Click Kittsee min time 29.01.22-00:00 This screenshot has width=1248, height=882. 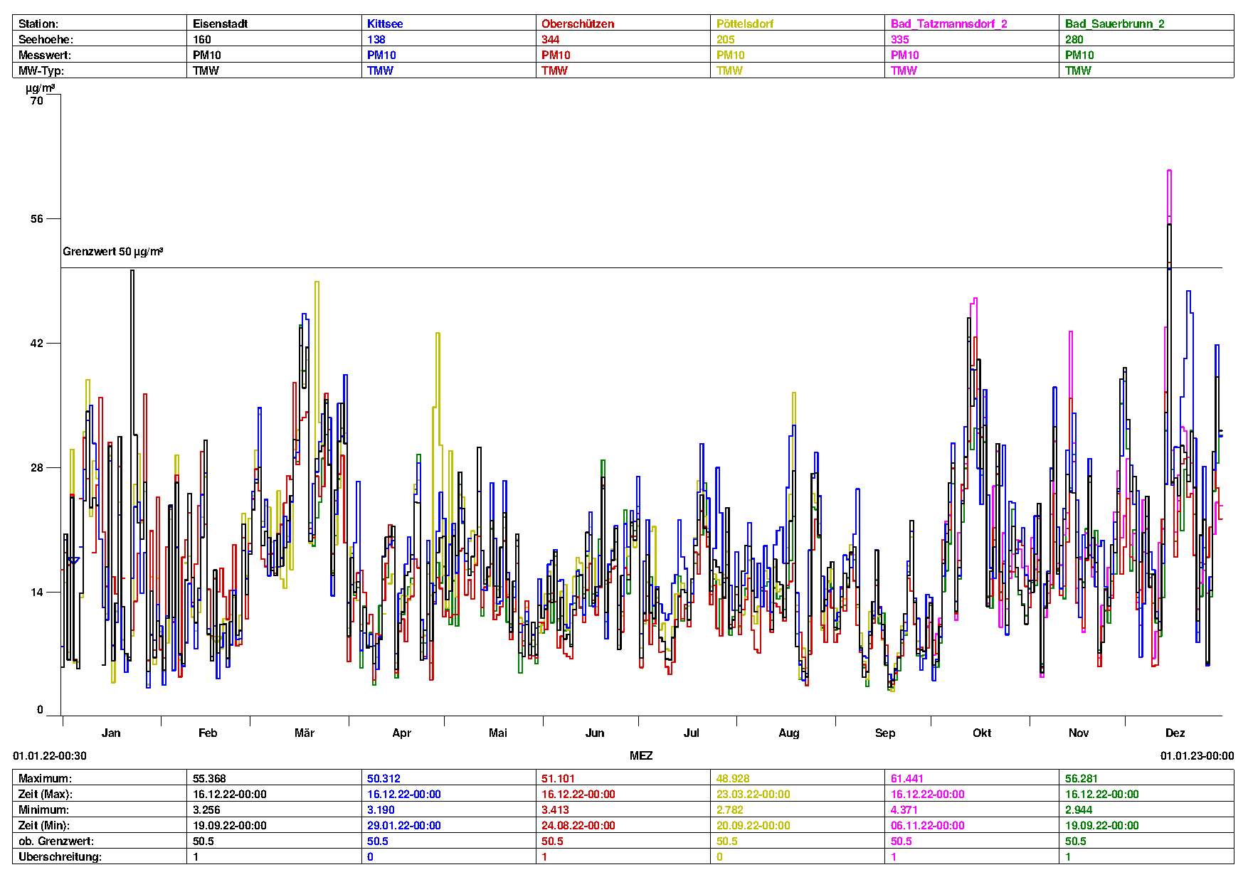(404, 825)
